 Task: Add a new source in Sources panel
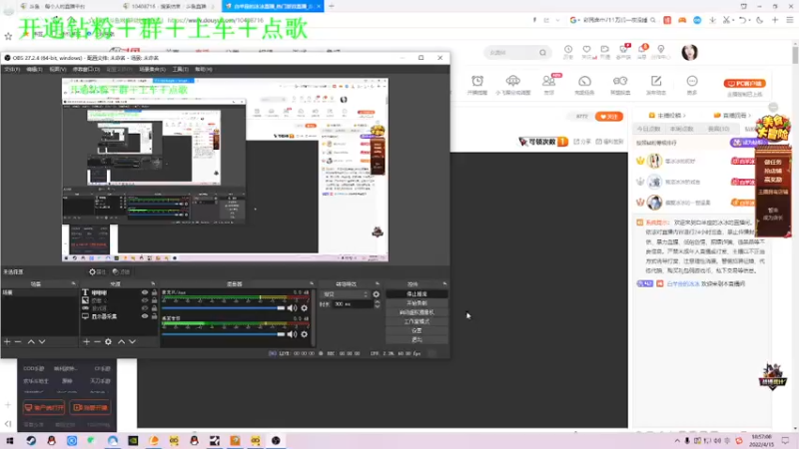(86, 341)
